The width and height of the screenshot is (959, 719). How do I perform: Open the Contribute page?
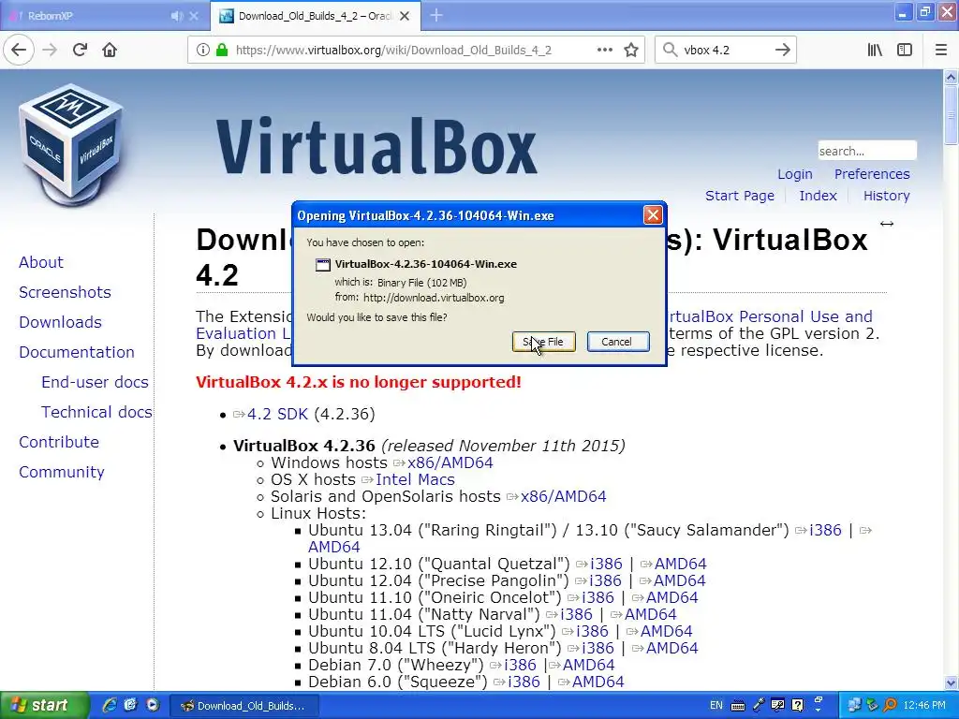59,442
